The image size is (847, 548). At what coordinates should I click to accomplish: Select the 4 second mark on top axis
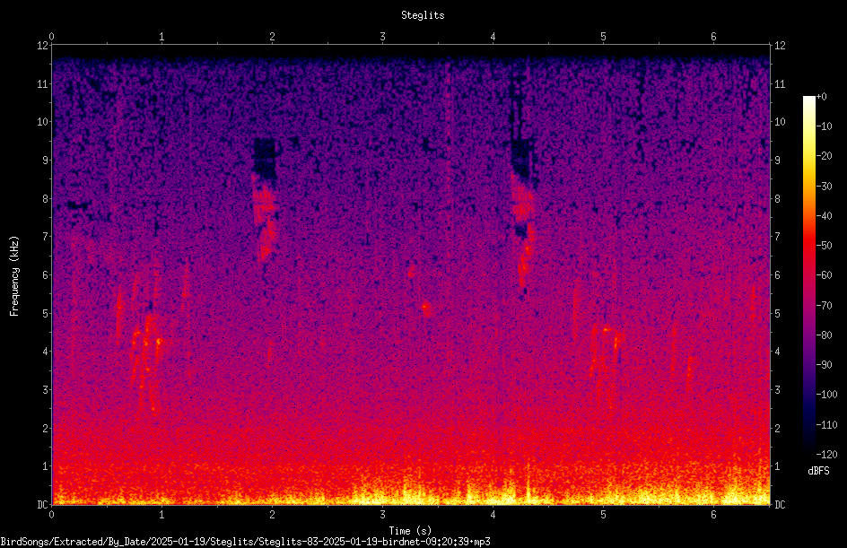[x=493, y=37]
